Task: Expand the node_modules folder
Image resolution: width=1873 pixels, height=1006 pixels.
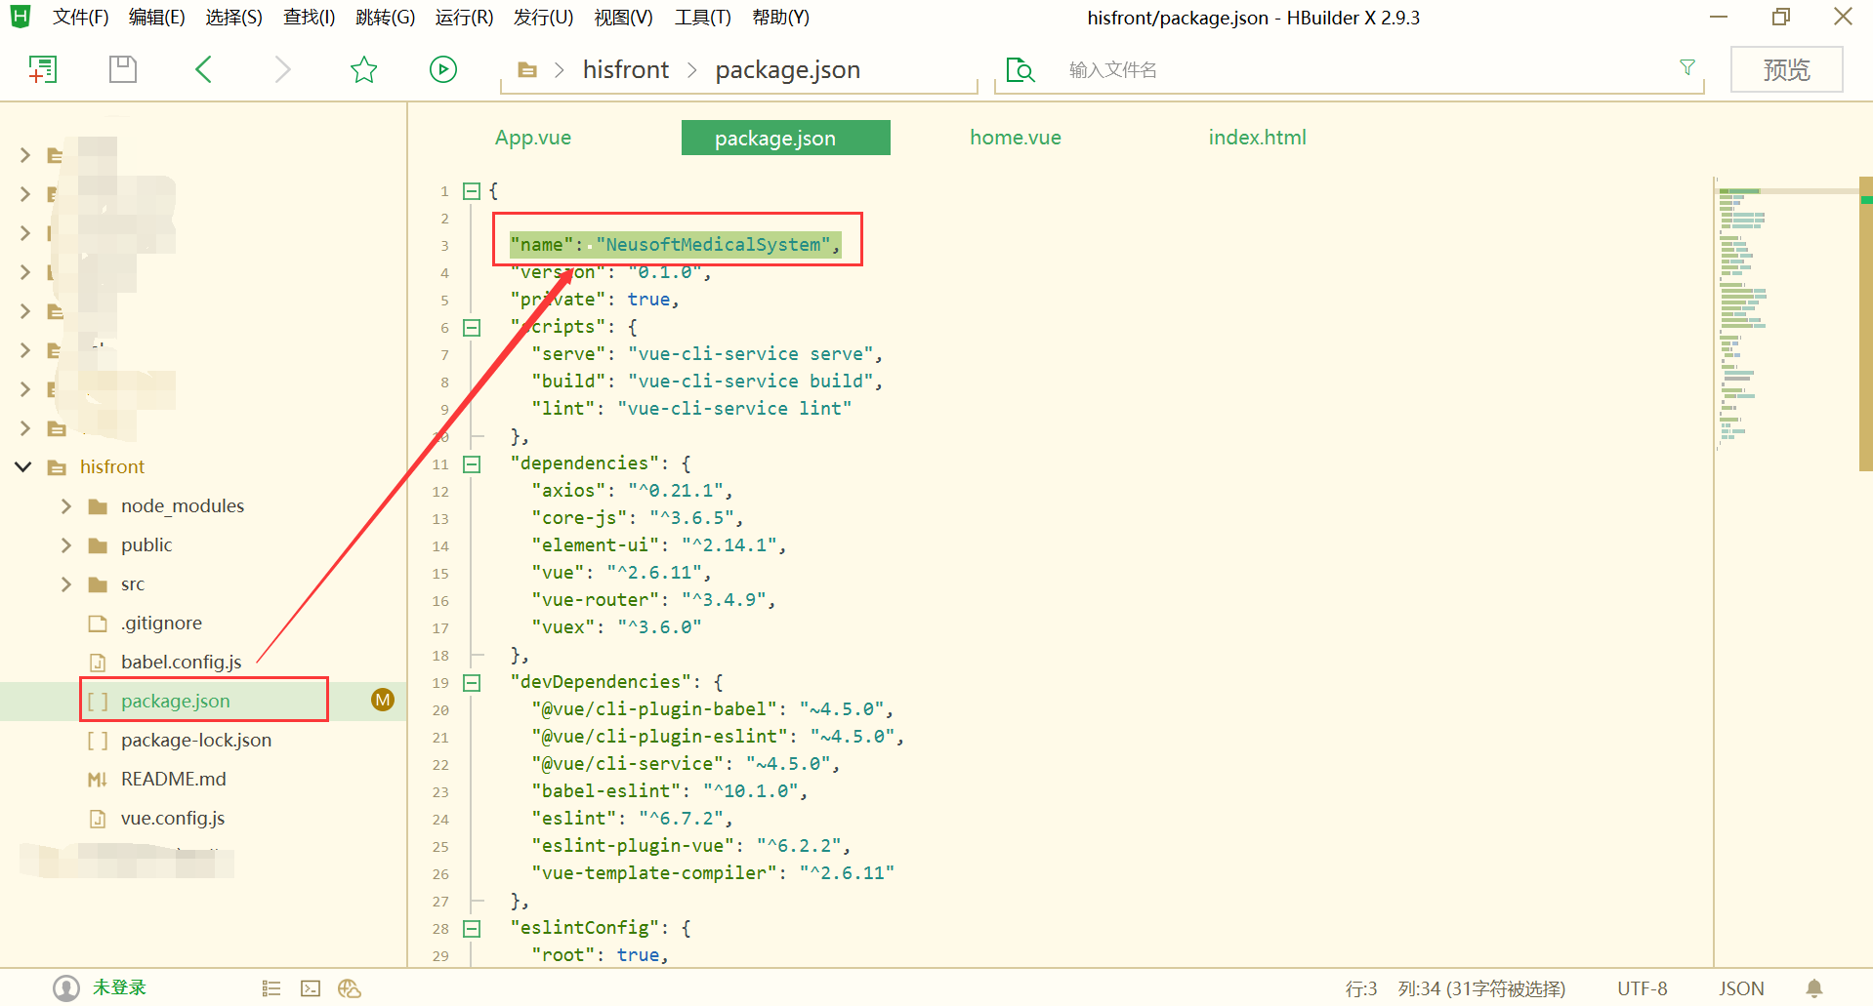Action: pos(65,505)
